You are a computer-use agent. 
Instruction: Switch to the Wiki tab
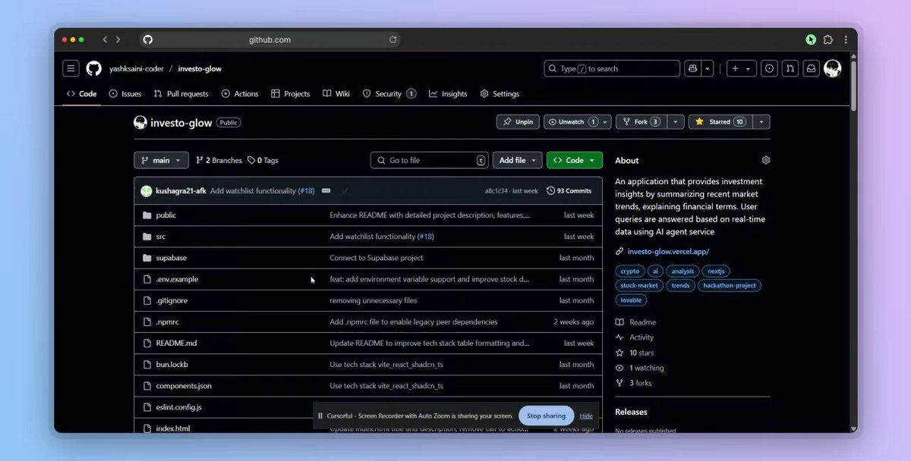(x=336, y=94)
